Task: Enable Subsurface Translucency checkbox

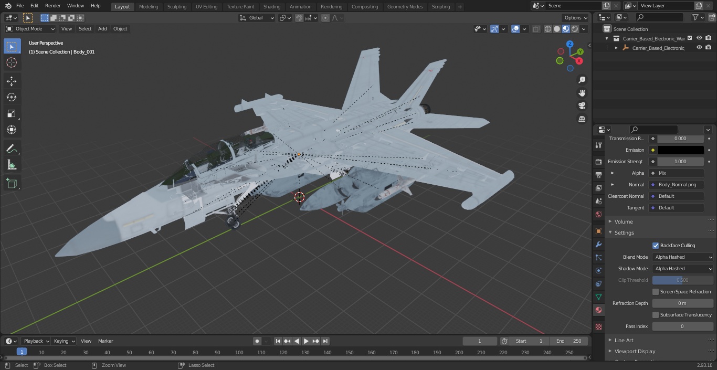Action: coord(656,315)
